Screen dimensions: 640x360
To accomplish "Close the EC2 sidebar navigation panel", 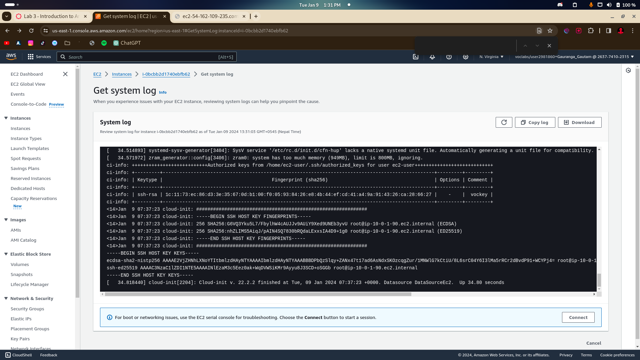I will click(65, 74).
